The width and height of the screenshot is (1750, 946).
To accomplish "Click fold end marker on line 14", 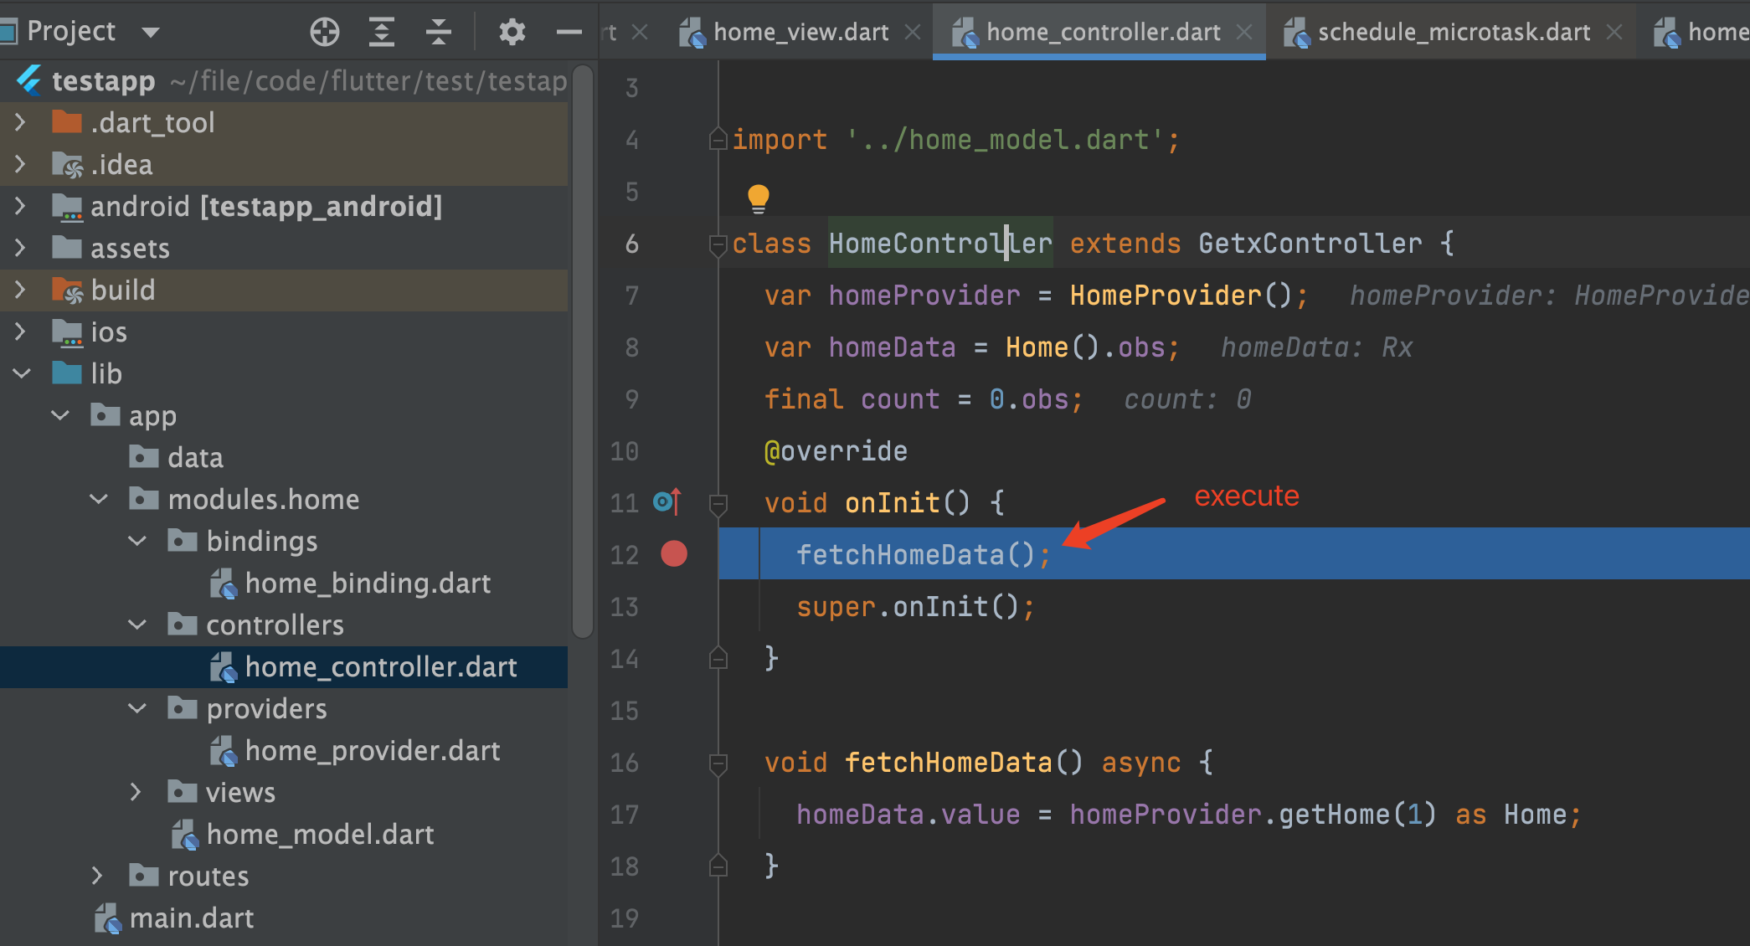I will pyautogui.click(x=718, y=658).
